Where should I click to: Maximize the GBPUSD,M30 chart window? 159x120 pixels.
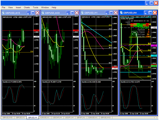click(x=72, y=13)
